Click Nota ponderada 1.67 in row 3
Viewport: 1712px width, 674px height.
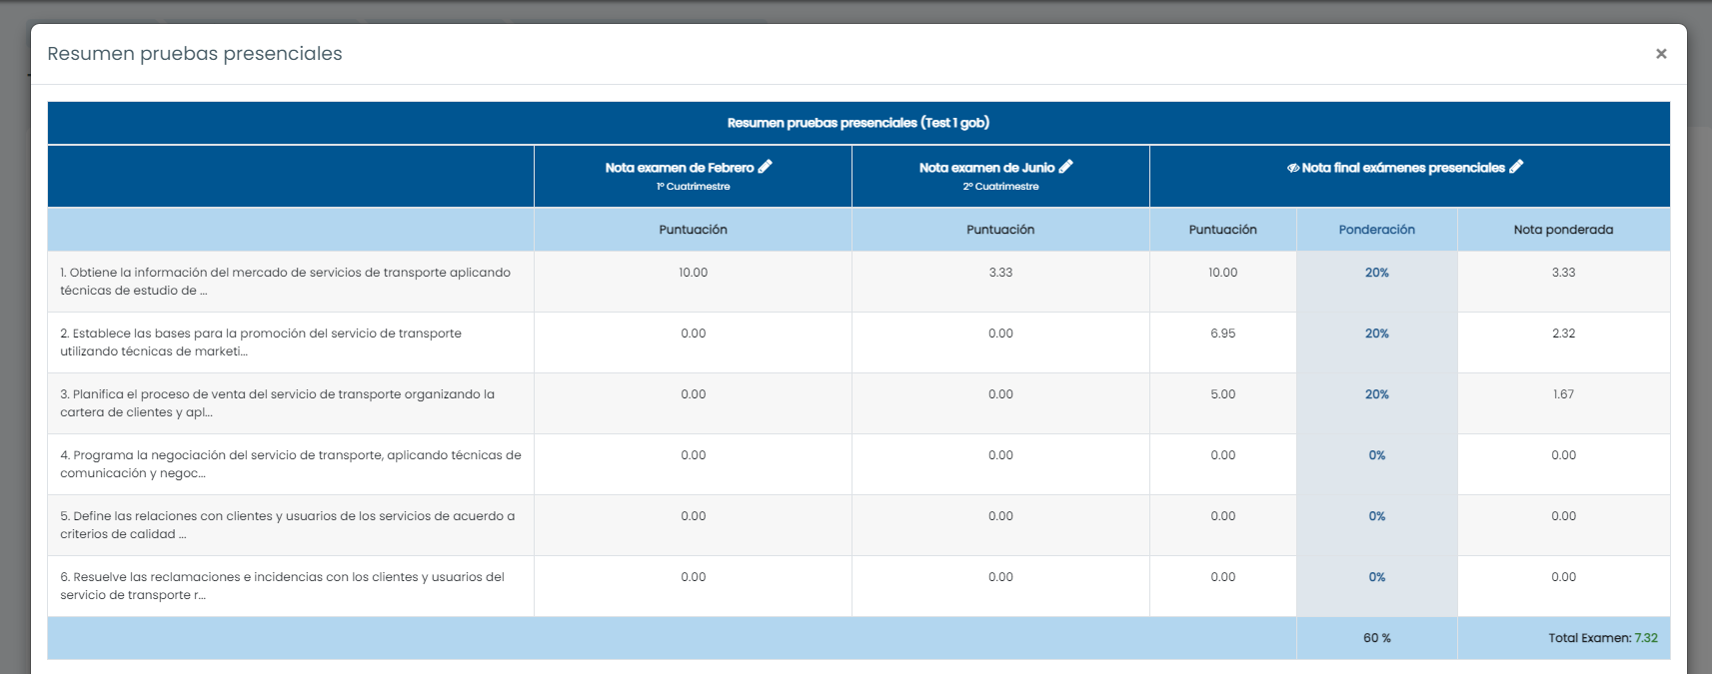[1564, 394]
